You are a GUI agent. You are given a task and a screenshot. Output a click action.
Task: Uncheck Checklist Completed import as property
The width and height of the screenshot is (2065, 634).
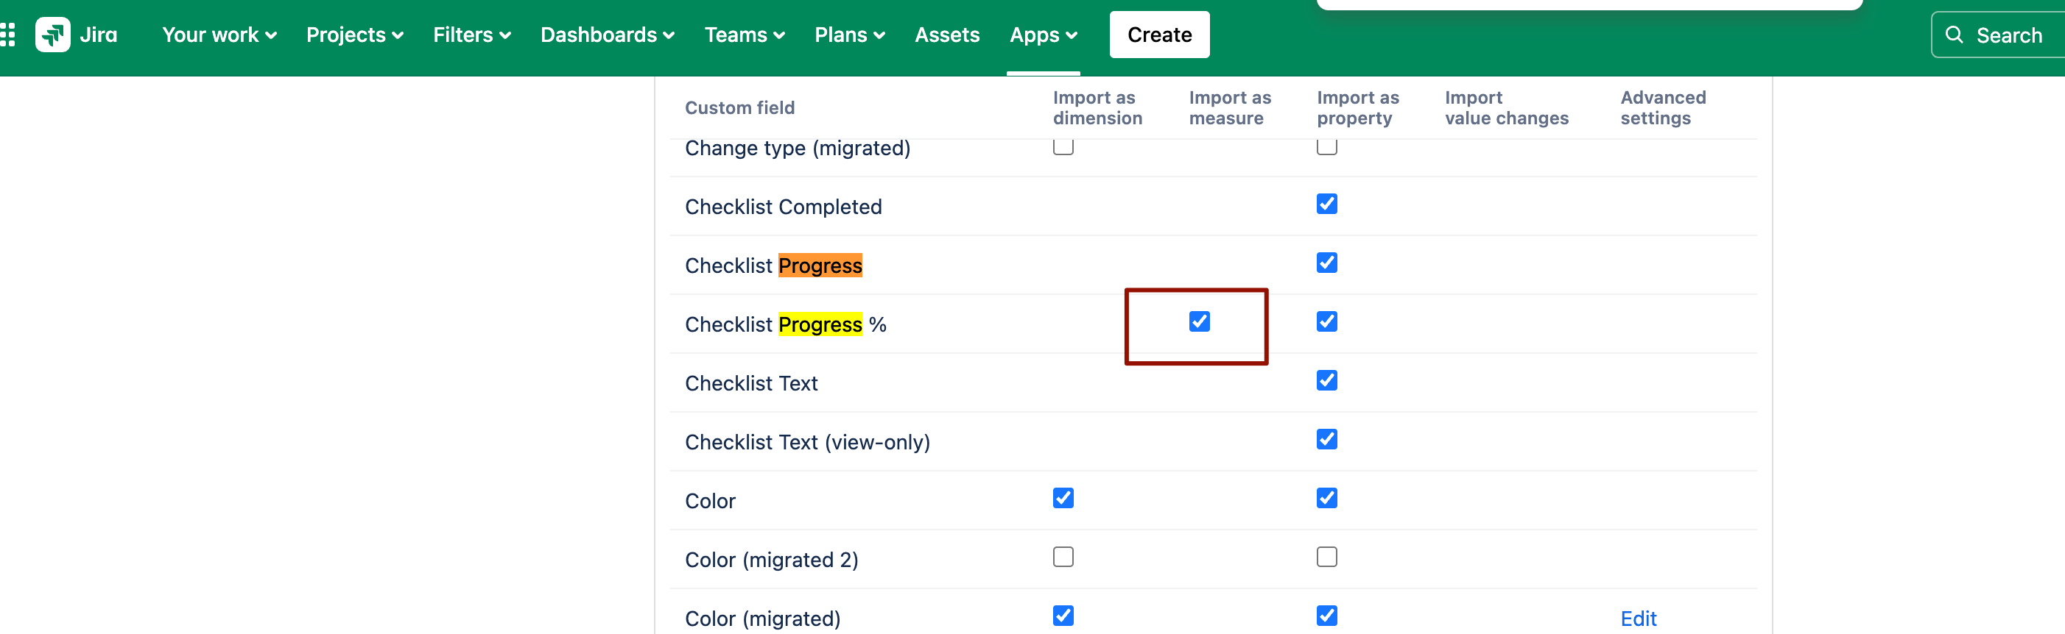pos(1326,204)
